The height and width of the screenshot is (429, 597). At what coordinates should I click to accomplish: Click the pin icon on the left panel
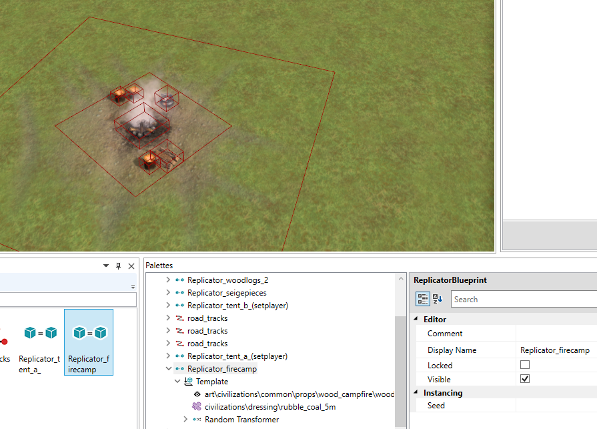119,266
